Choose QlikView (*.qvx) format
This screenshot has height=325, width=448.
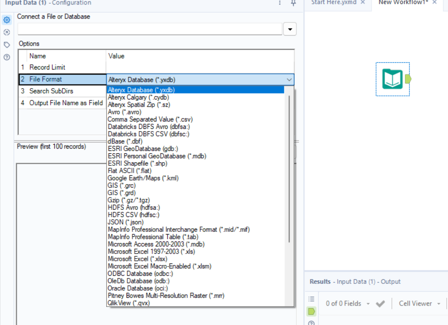(x=195, y=303)
